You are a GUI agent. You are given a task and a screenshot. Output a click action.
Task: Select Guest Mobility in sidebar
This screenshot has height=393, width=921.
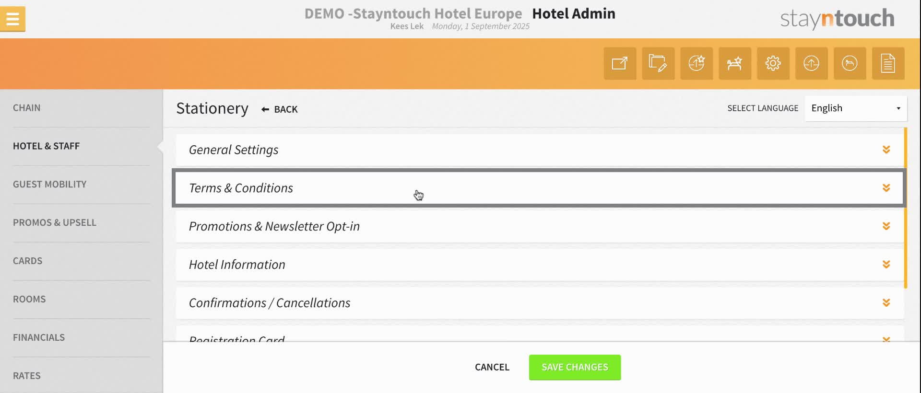pyautogui.click(x=50, y=185)
